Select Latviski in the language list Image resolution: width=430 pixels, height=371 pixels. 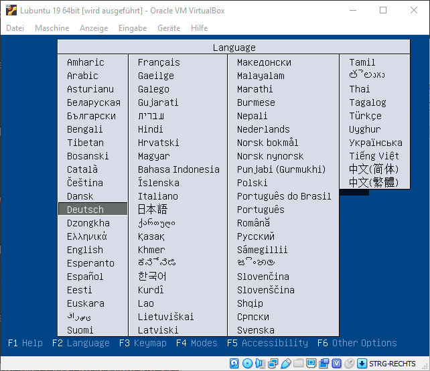(158, 330)
